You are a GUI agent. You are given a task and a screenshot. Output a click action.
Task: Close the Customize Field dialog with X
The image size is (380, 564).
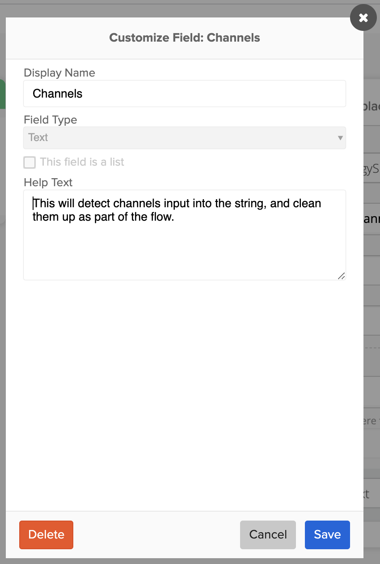pos(363,17)
